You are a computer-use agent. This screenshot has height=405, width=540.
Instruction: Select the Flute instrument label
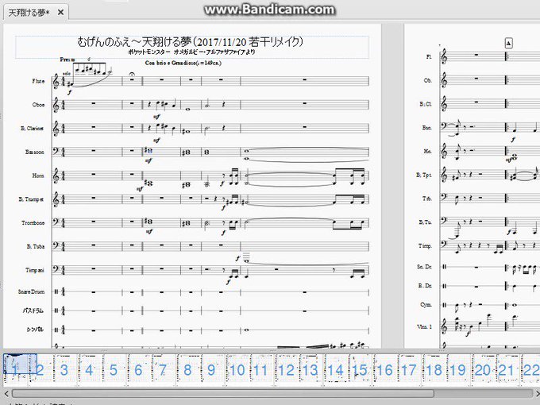[x=38, y=81]
